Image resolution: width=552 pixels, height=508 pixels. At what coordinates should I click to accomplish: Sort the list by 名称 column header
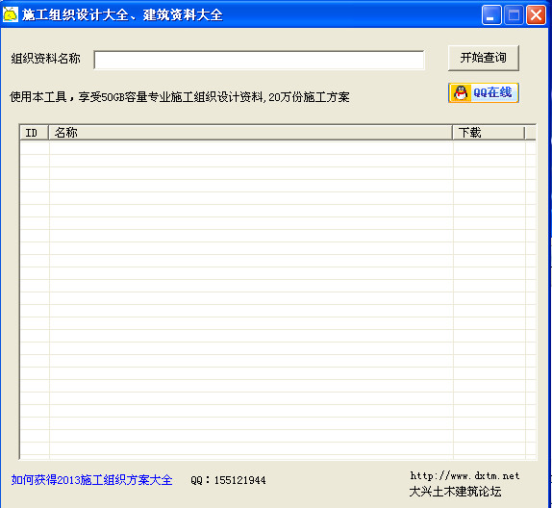[x=250, y=133]
